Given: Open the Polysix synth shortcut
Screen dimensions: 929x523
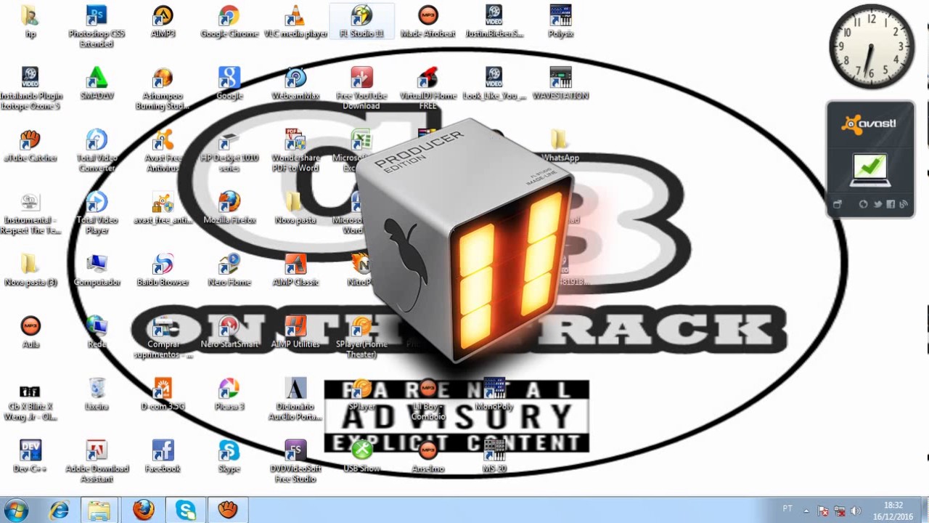Looking at the screenshot, I should tap(560, 21).
